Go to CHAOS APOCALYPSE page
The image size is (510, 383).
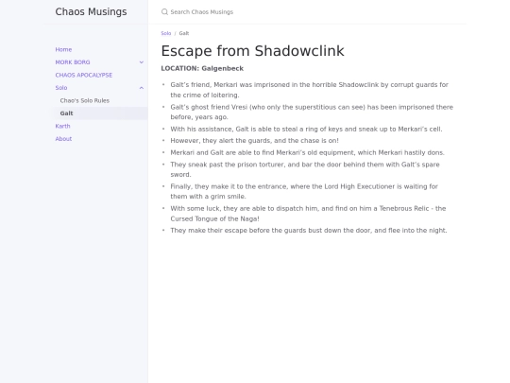click(x=84, y=75)
